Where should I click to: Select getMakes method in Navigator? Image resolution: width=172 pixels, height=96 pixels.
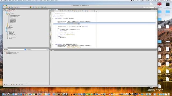click(x=11, y=53)
